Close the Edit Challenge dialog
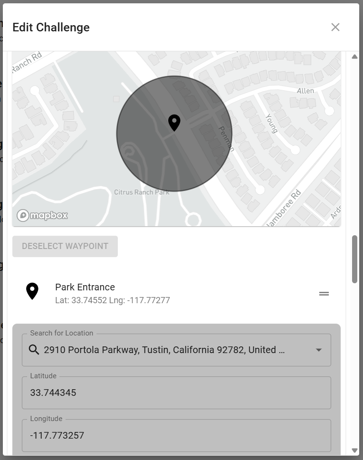Viewport: 363px width, 460px height. pyautogui.click(x=335, y=27)
